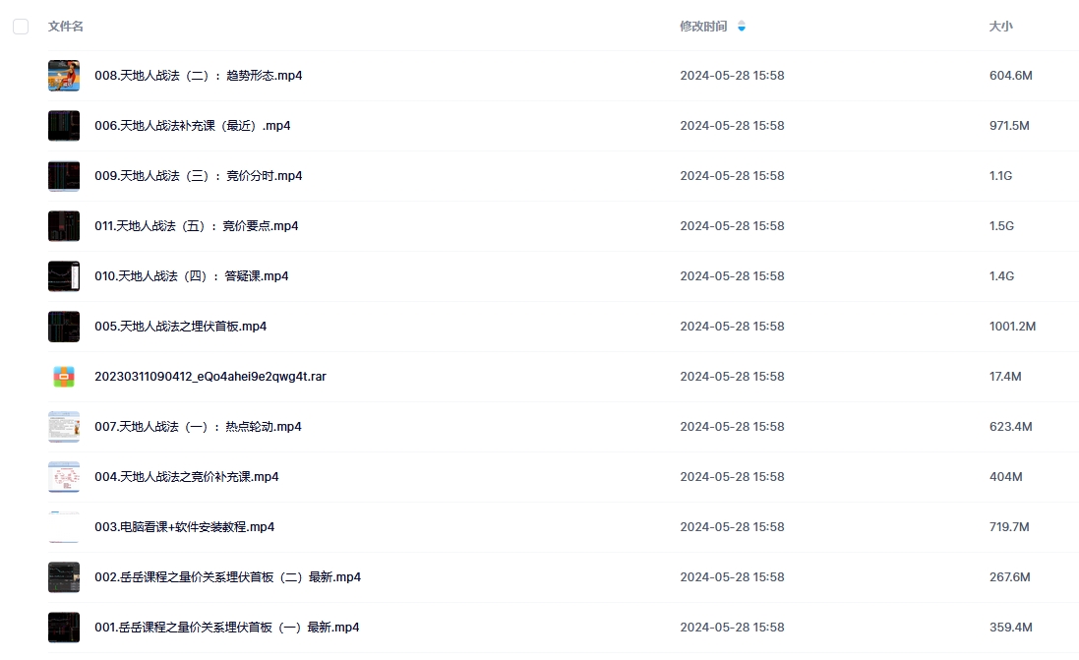This screenshot has height=660, width=1079.
Task: Open file 002.岳岳课程之量价关系埋伏首板（二）最新.mp4
Action: click(228, 577)
